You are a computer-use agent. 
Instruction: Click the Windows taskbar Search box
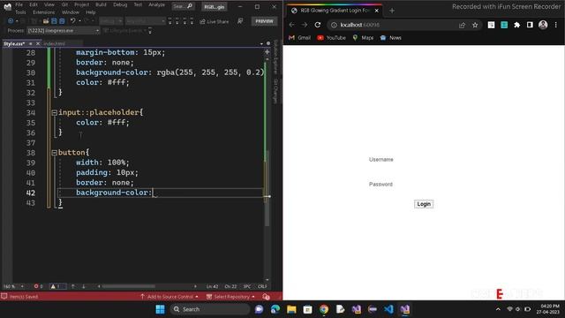click(210, 309)
